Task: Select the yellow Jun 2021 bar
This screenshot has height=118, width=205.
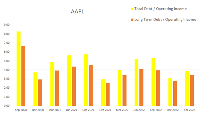Action: pyautogui.click(x=69, y=81)
